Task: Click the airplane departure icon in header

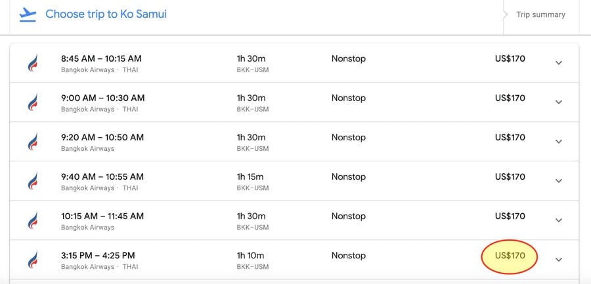Action: 28,14
